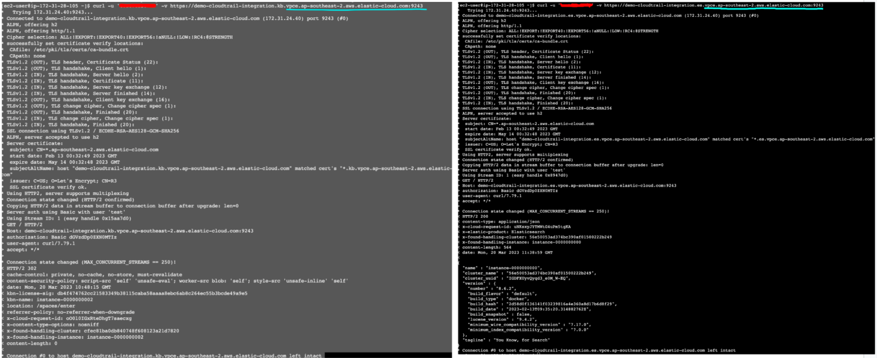Click the curl command line in the right black terminal
This screenshot has height=358, width=877.
[641, 5]
